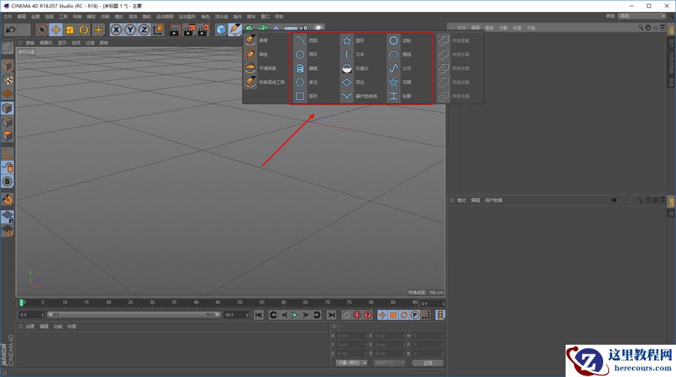Toggle the Z axis lock

(x=144, y=29)
